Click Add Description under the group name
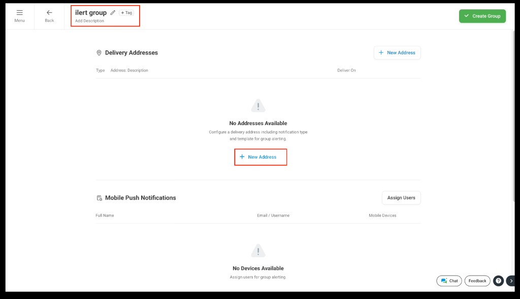The height and width of the screenshot is (299, 520). coord(89,21)
